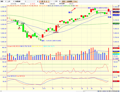Switch chart to minute (分) period
120x92 pixels.
(46, 1)
